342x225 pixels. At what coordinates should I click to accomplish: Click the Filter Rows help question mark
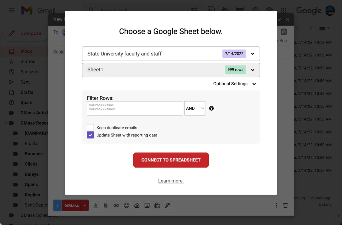(211, 108)
